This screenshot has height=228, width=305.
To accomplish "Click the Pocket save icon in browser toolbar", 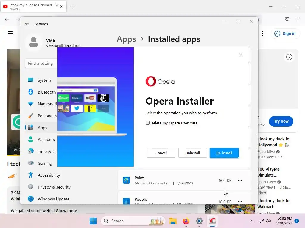I will [x=287, y=19].
